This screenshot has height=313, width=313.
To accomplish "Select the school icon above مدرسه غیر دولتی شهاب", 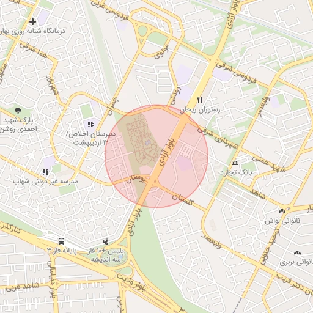I will [x=46, y=172].
